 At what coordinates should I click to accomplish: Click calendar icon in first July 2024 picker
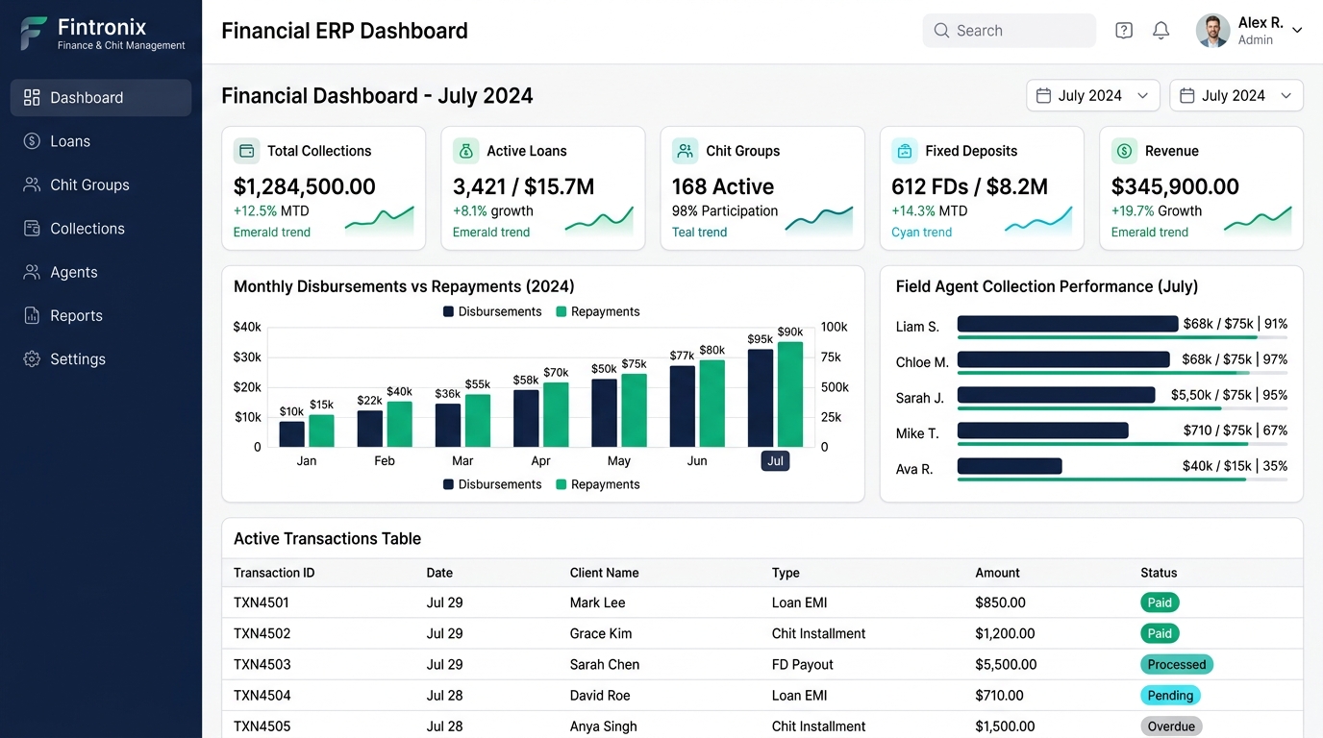click(1043, 96)
